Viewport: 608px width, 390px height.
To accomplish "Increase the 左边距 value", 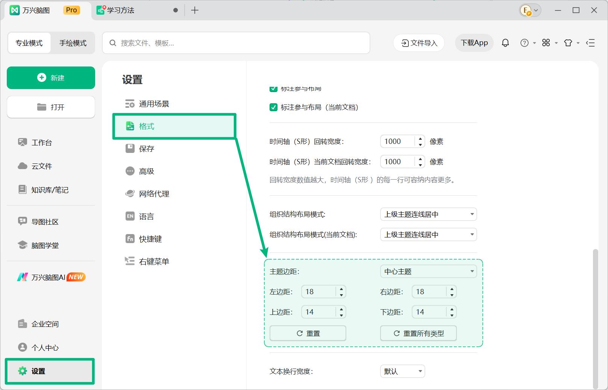I will point(341,289).
